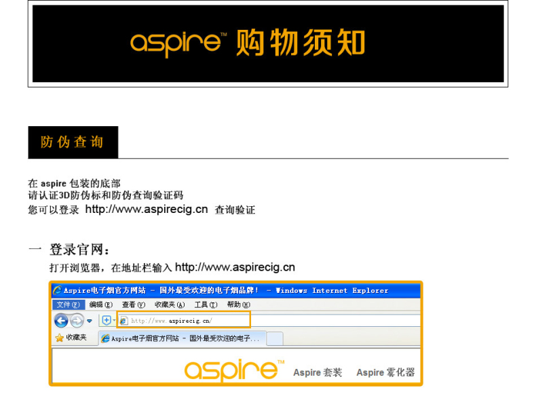The width and height of the screenshot is (536, 396).
Task: Click the page icon in the address bar
Action: 123,321
